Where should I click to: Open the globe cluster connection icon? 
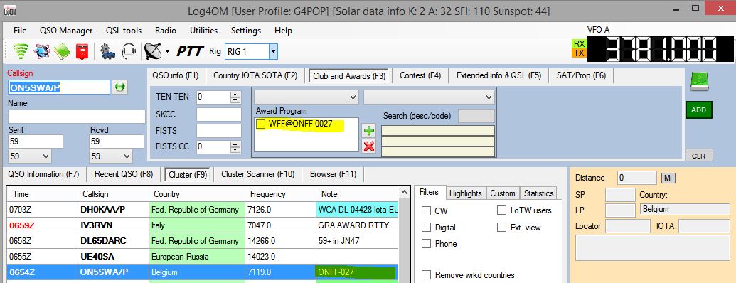coord(41,51)
